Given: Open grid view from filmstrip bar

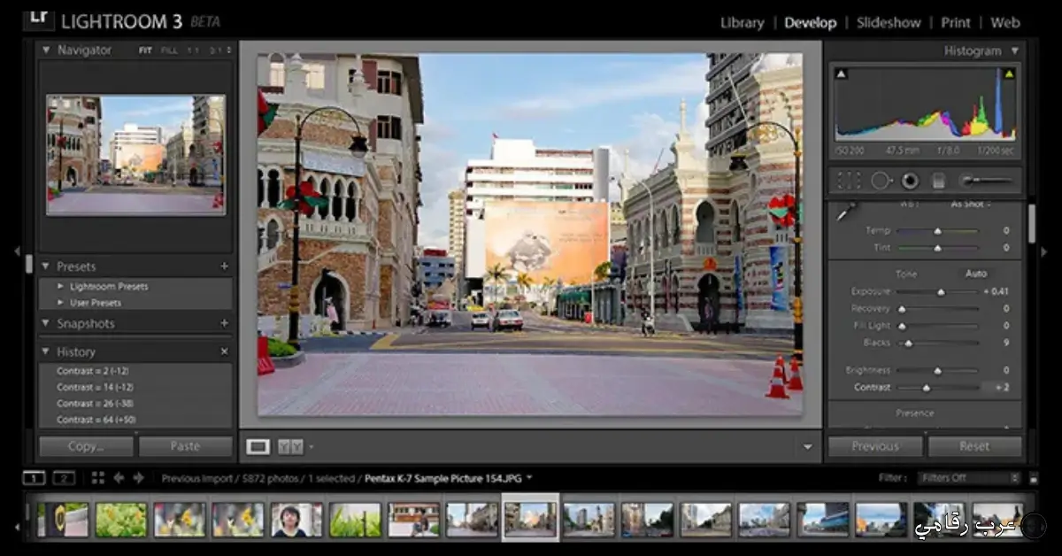Looking at the screenshot, I should (x=97, y=478).
